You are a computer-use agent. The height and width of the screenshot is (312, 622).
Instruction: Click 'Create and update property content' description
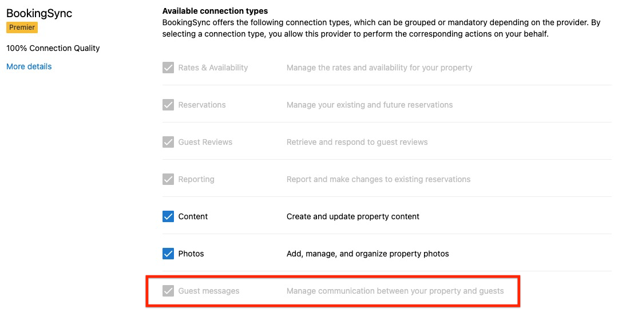[353, 216]
